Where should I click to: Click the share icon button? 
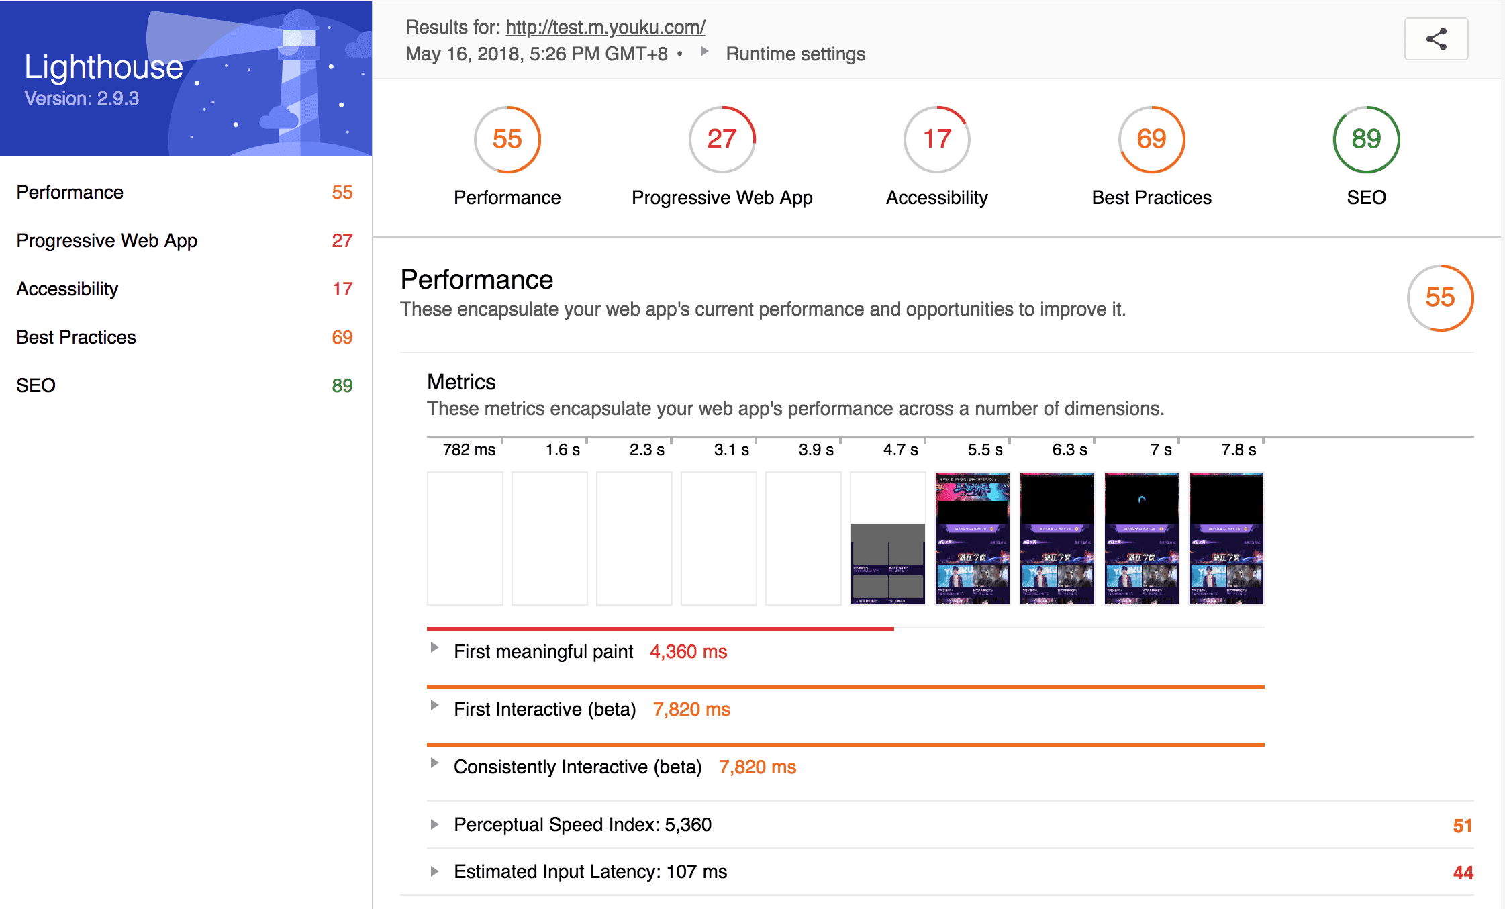tap(1436, 39)
